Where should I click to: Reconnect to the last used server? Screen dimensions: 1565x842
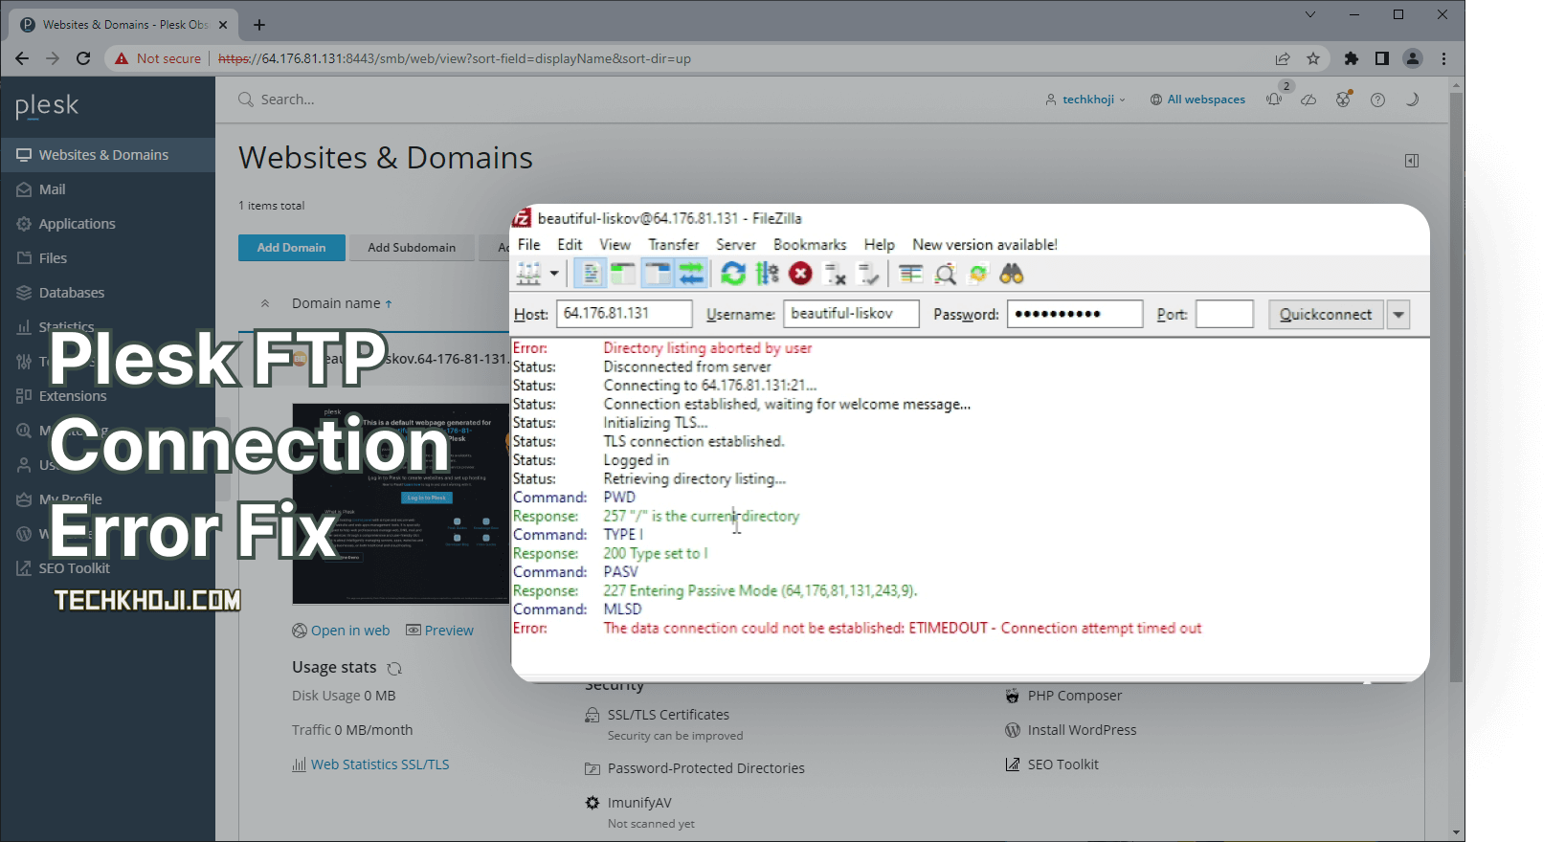tap(868, 275)
